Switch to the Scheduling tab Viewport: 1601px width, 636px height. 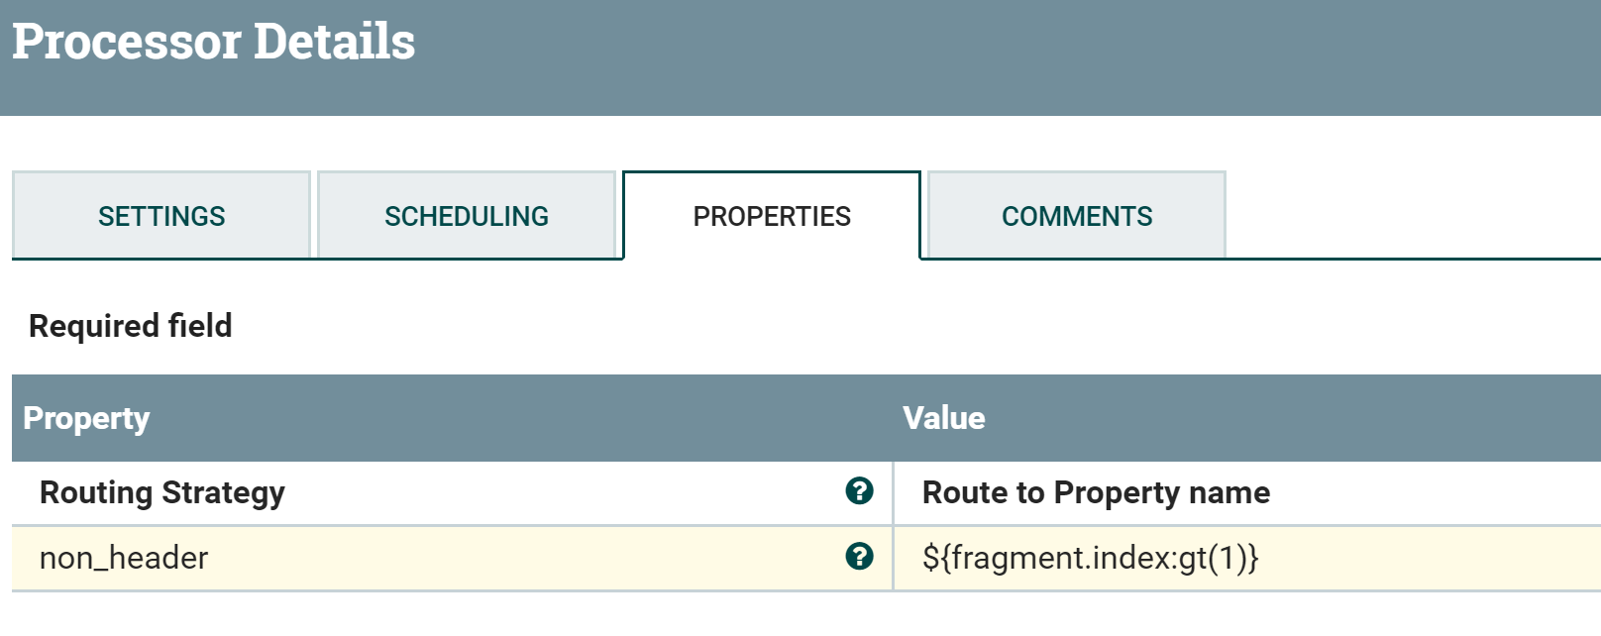point(467,216)
